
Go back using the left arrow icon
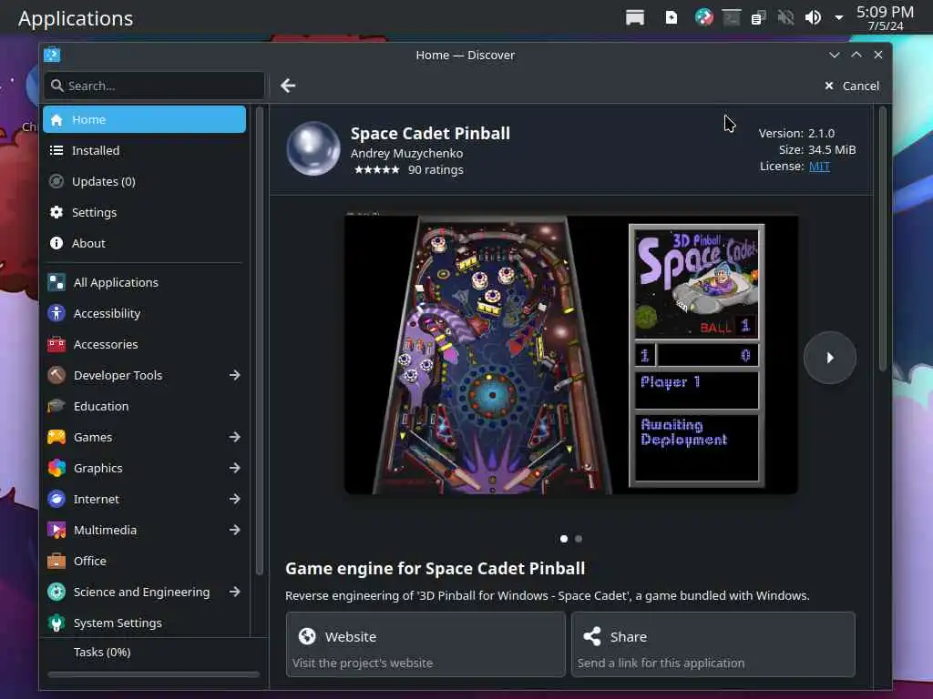click(288, 86)
